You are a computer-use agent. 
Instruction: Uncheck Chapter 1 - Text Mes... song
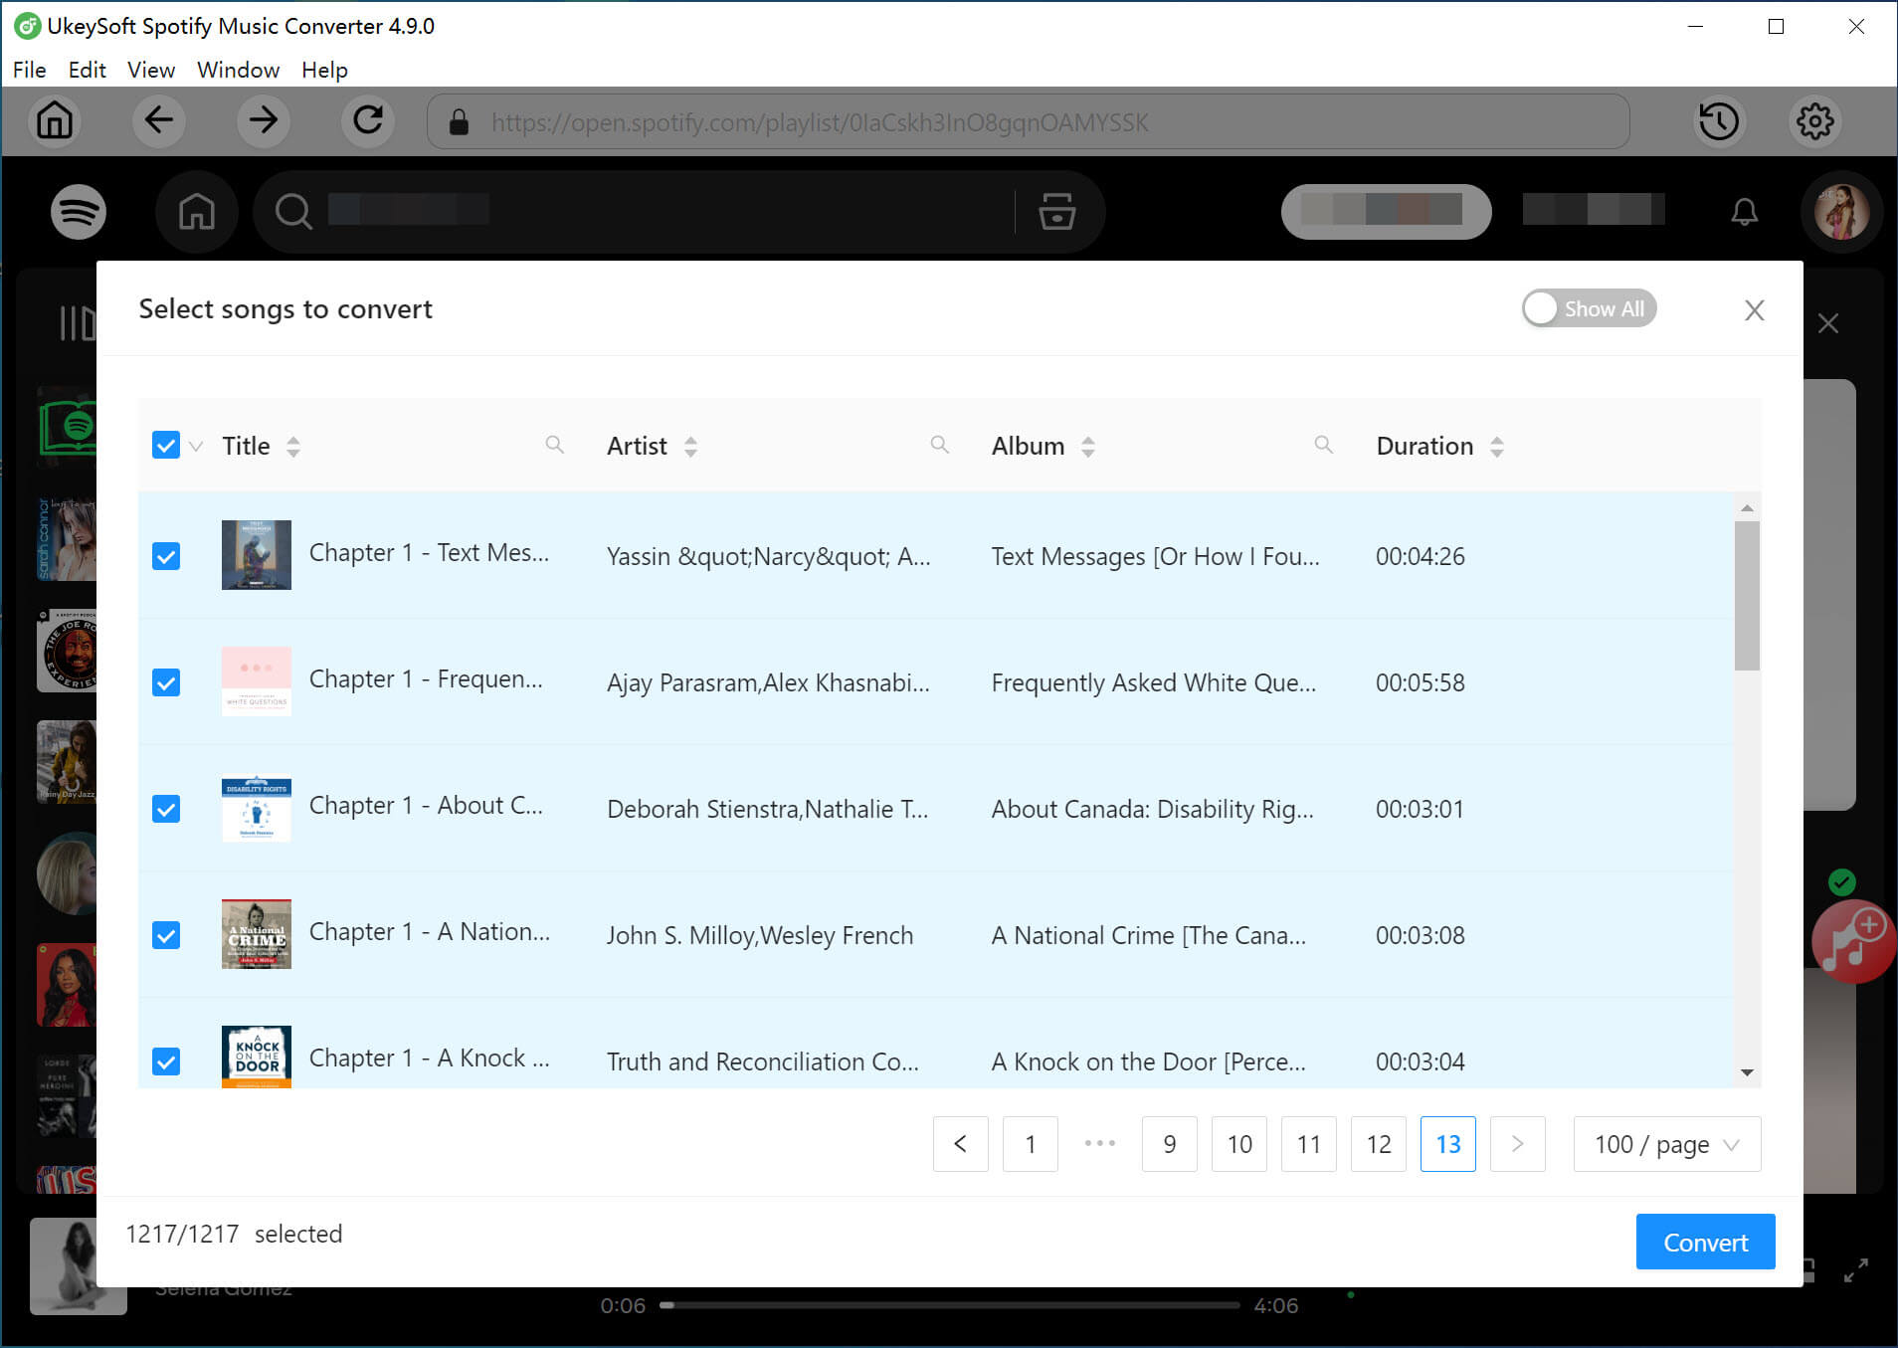pyautogui.click(x=166, y=556)
